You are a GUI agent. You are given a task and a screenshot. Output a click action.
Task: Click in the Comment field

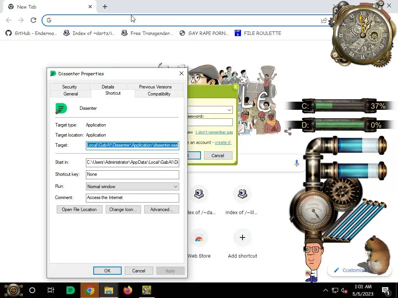[132, 198]
